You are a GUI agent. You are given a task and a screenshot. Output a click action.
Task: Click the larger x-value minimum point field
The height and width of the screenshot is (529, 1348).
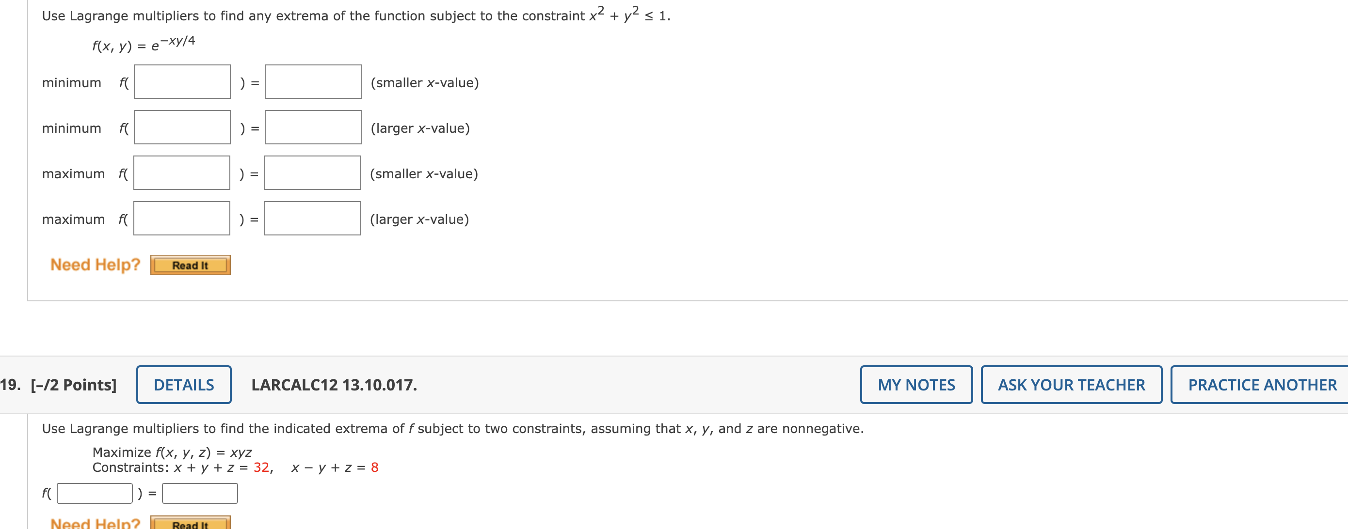(181, 127)
